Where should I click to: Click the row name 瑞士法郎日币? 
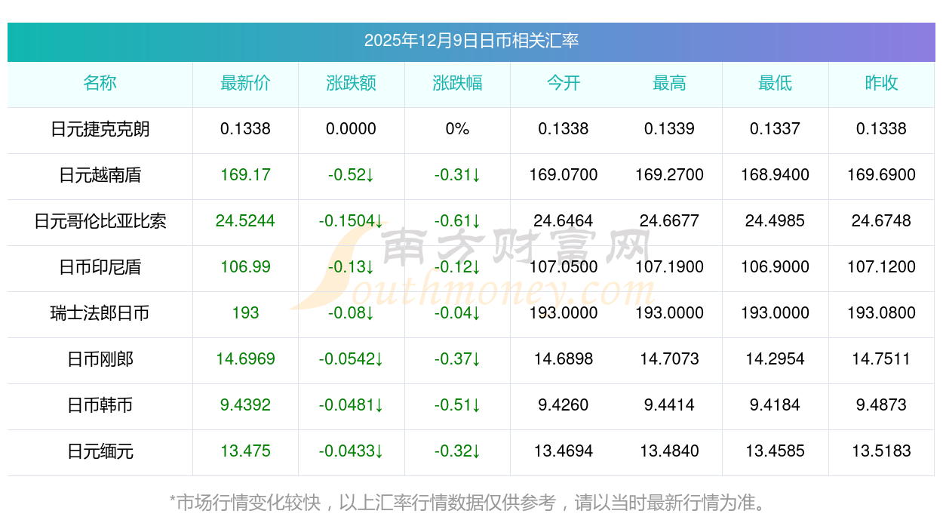coord(100,313)
